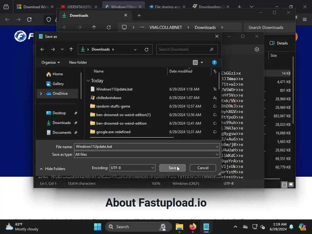Open the Windows Start menu
Image resolution: width=312 pixels, height=234 pixels.
tap(97, 227)
